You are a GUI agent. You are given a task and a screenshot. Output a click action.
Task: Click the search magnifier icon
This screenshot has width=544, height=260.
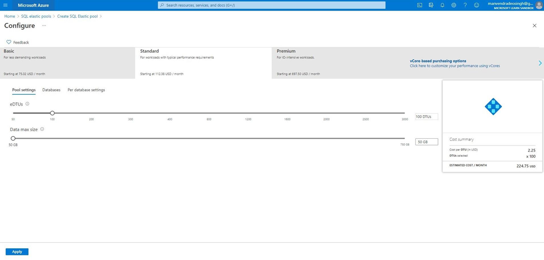tap(162, 5)
